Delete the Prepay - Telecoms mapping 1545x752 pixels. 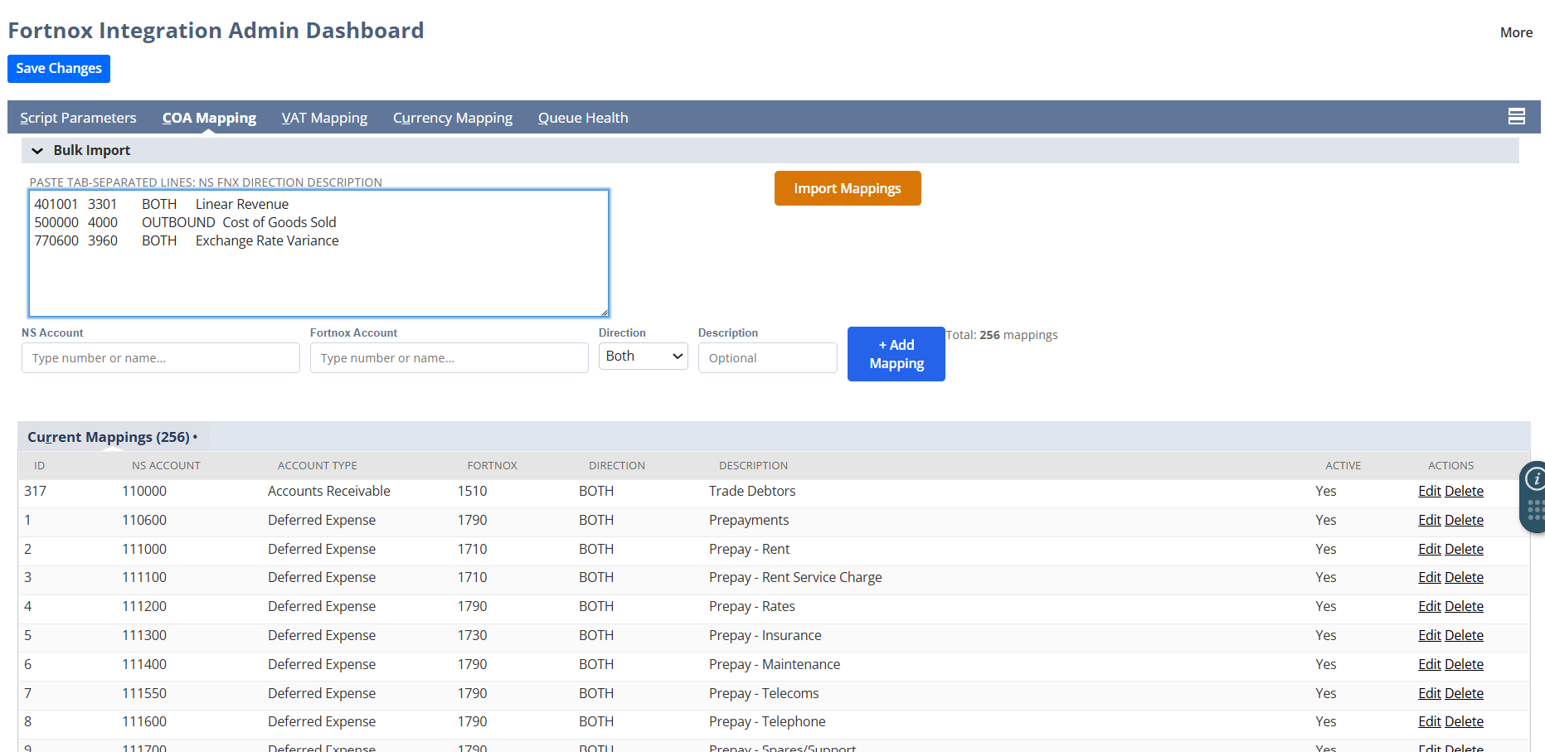tap(1464, 693)
